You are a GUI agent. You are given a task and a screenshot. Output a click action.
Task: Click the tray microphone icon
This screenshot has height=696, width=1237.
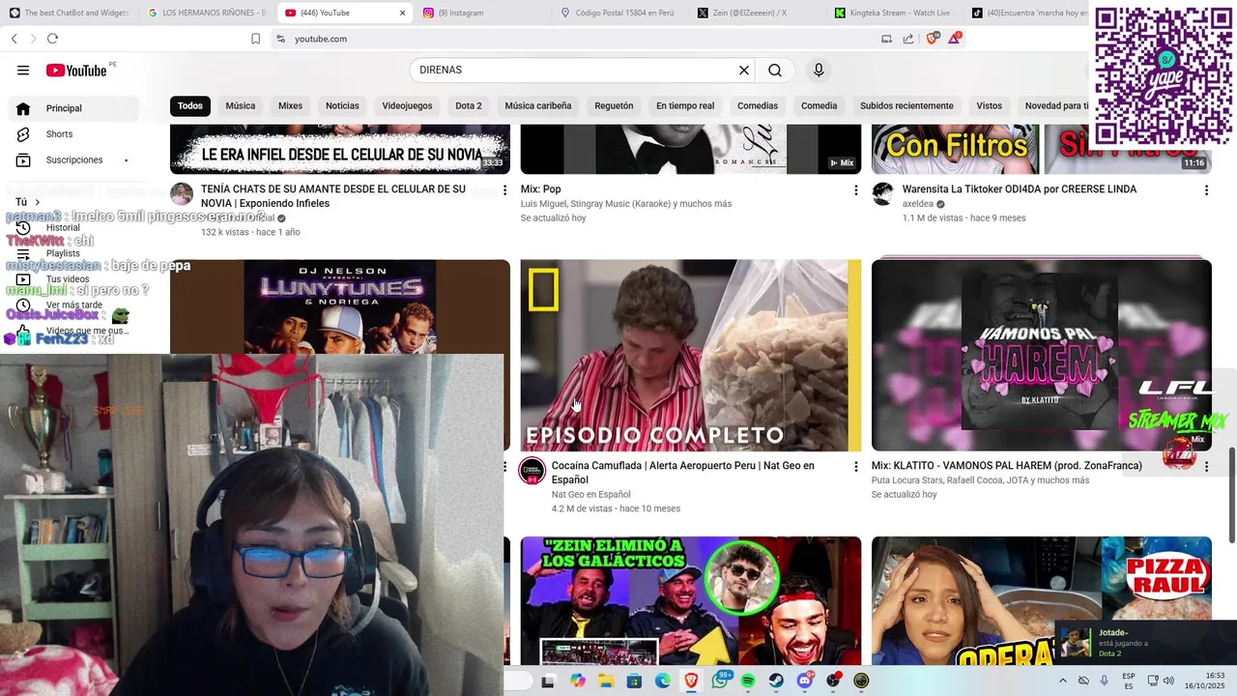pyautogui.click(x=1105, y=681)
